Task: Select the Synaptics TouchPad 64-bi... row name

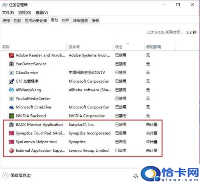Action: pyautogui.click(x=40, y=133)
